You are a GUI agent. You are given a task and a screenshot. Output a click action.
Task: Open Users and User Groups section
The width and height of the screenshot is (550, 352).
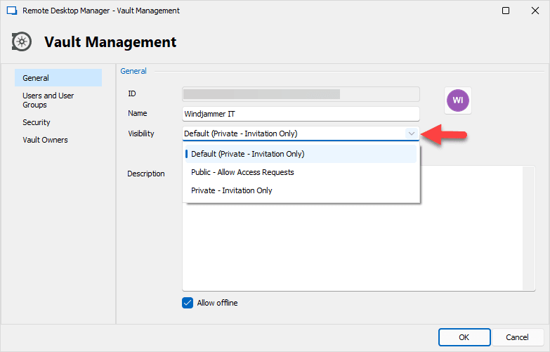(58, 100)
